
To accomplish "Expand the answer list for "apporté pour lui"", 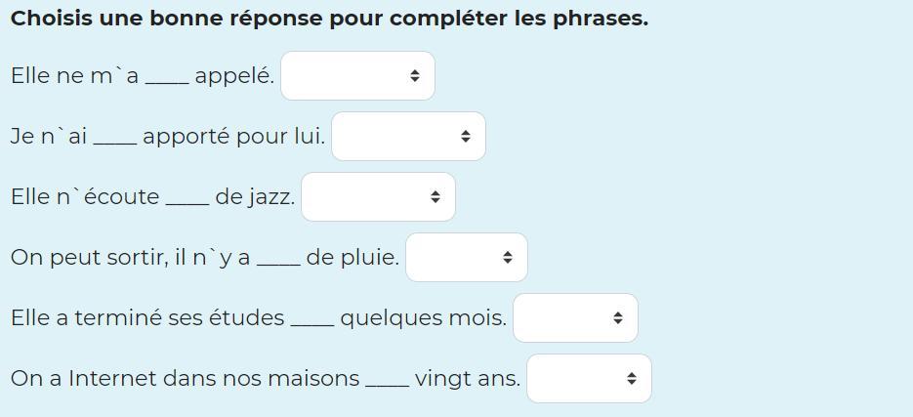I will click(408, 137).
